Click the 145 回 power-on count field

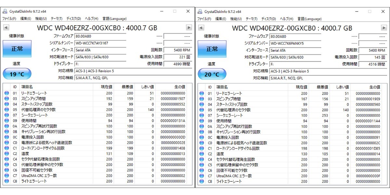[372, 57]
